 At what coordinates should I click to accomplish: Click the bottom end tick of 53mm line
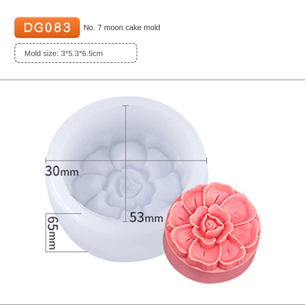126,222
